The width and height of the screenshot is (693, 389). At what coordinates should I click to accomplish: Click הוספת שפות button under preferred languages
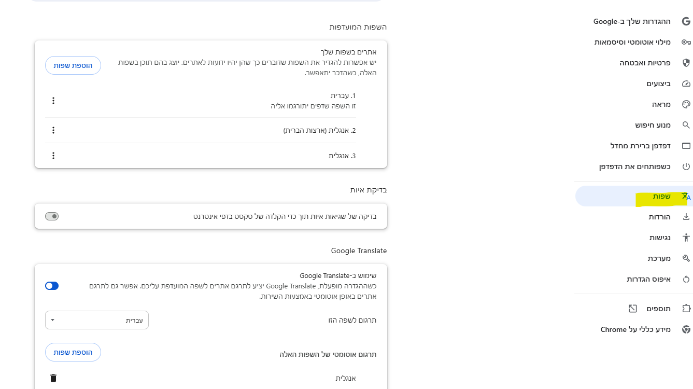[x=73, y=65]
